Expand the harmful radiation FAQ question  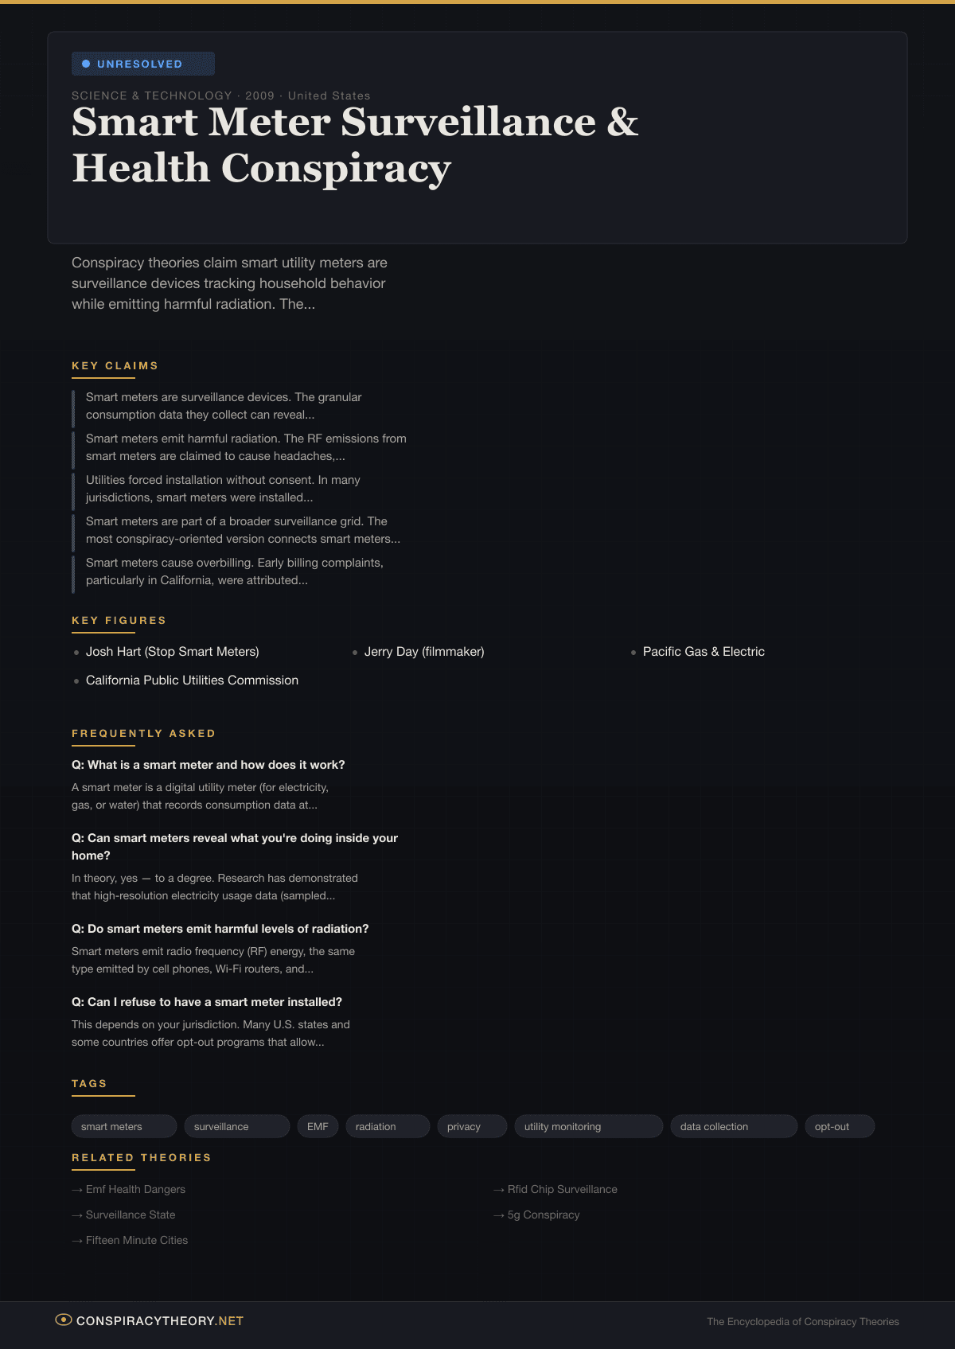pos(220,929)
